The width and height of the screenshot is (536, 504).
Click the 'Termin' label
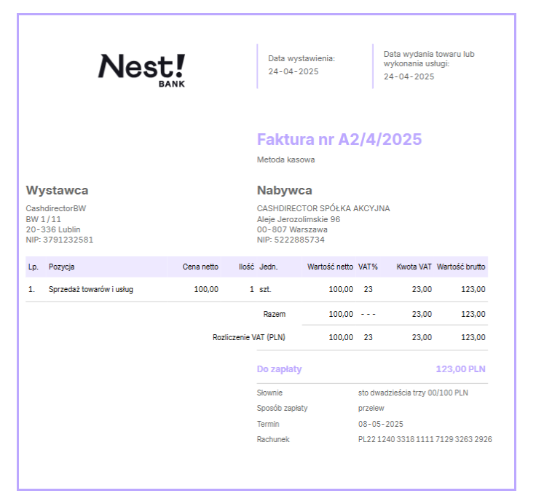click(268, 424)
